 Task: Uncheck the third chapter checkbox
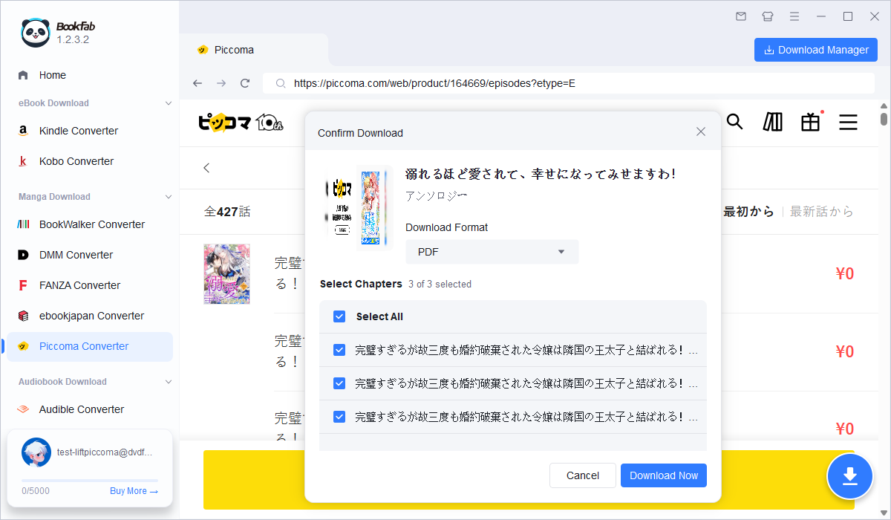point(339,417)
